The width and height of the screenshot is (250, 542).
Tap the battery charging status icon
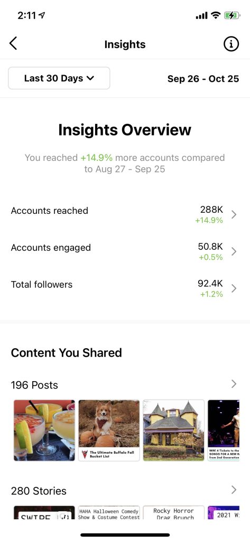[x=232, y=15]
